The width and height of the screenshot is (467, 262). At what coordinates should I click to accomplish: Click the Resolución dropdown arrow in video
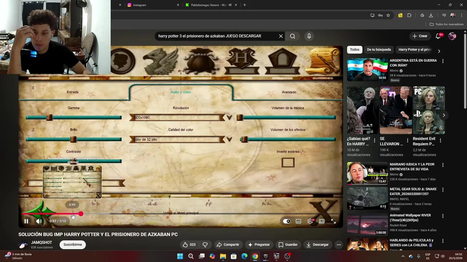point(229,118)
